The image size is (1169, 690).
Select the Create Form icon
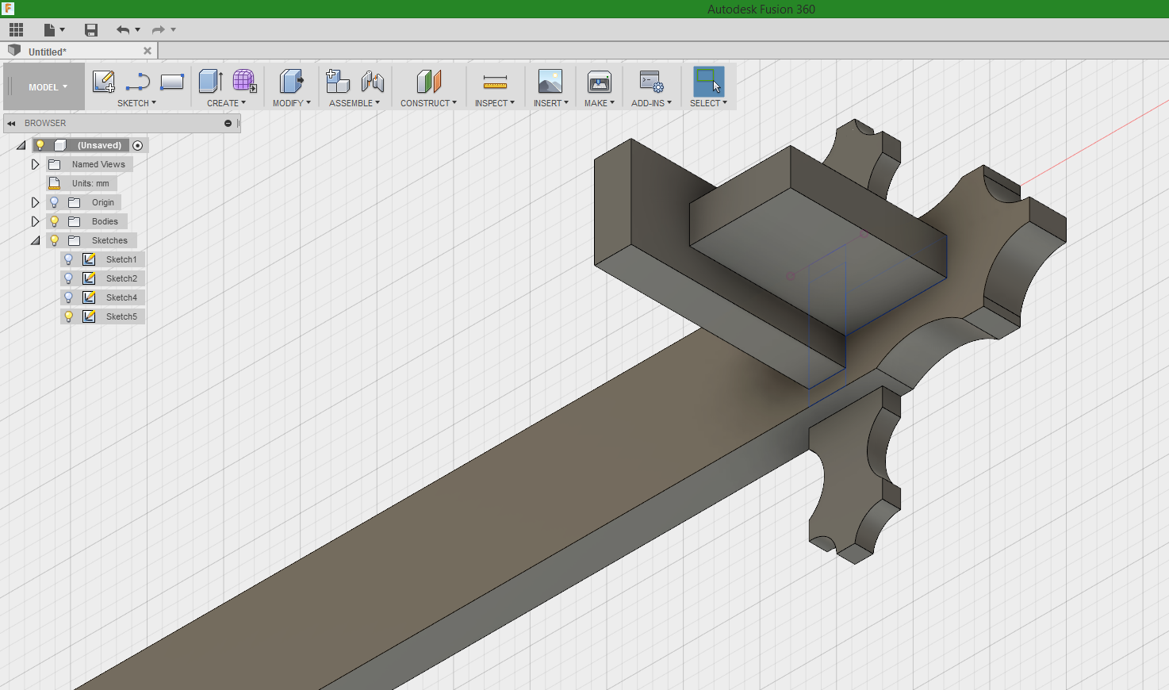pos(244,81)
